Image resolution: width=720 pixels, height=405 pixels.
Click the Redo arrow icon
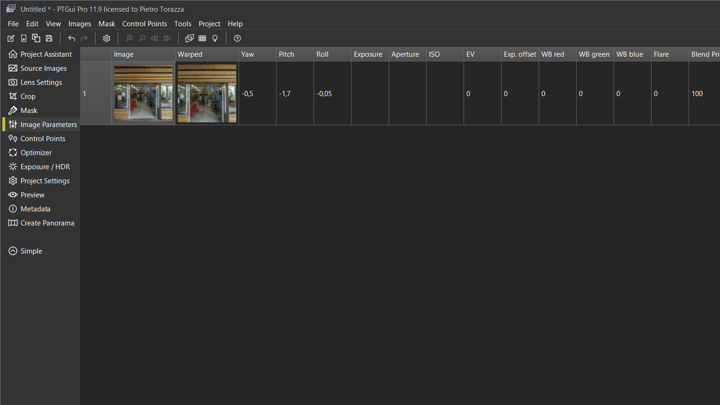click(84, 38)
